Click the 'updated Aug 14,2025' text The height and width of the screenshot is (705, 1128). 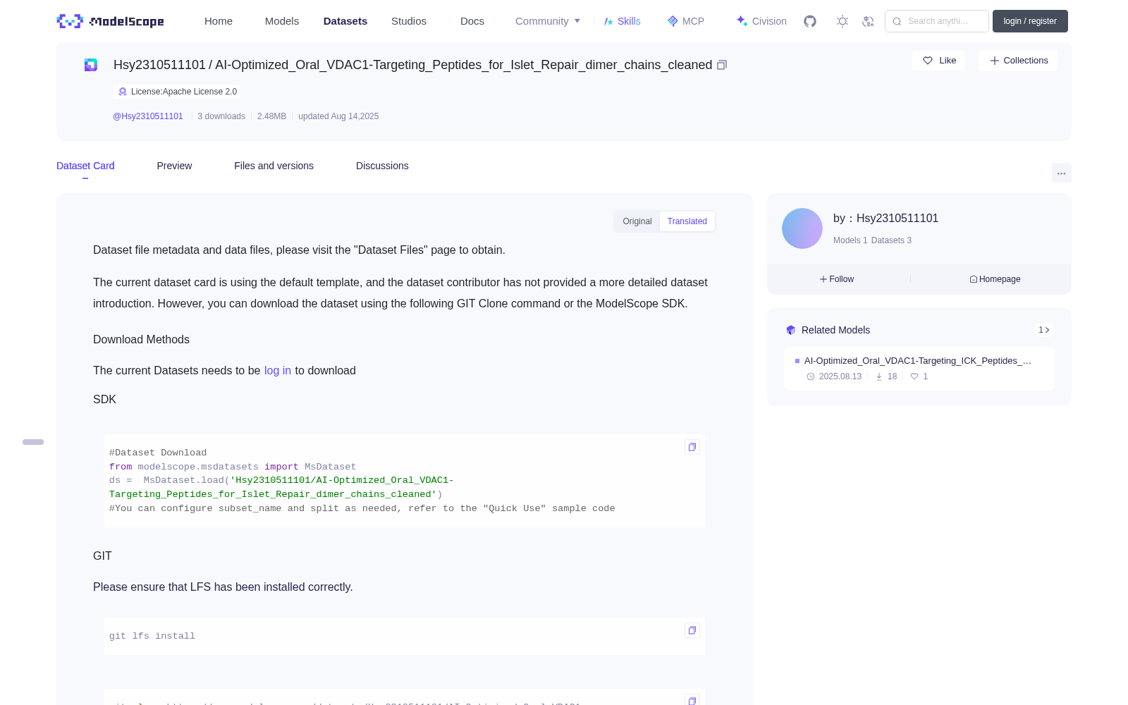(x=338, y=116)
